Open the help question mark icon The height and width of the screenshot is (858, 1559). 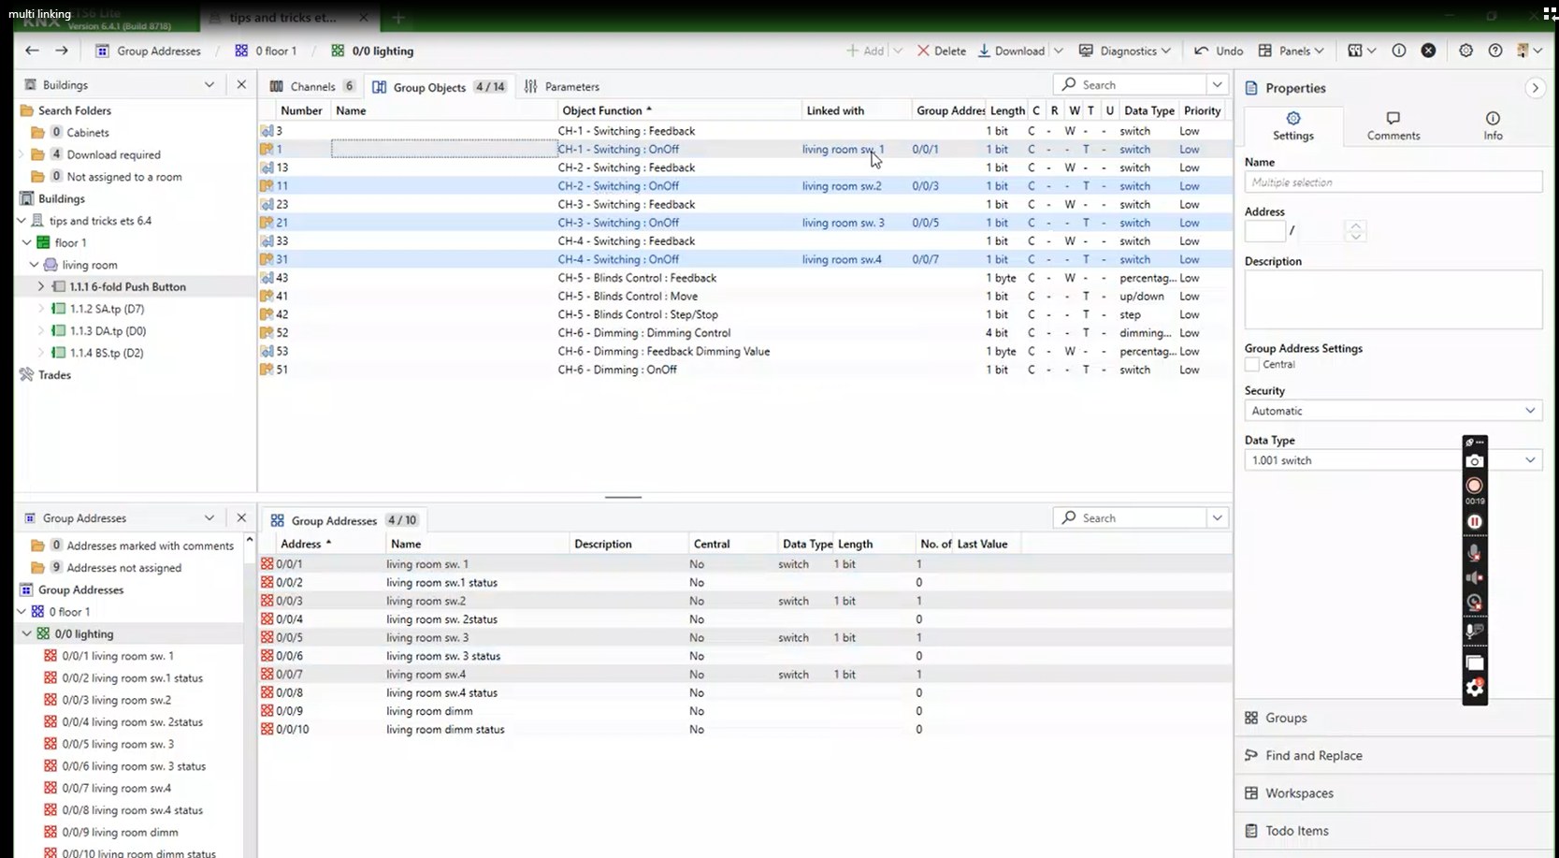(x=1495, y=51)
